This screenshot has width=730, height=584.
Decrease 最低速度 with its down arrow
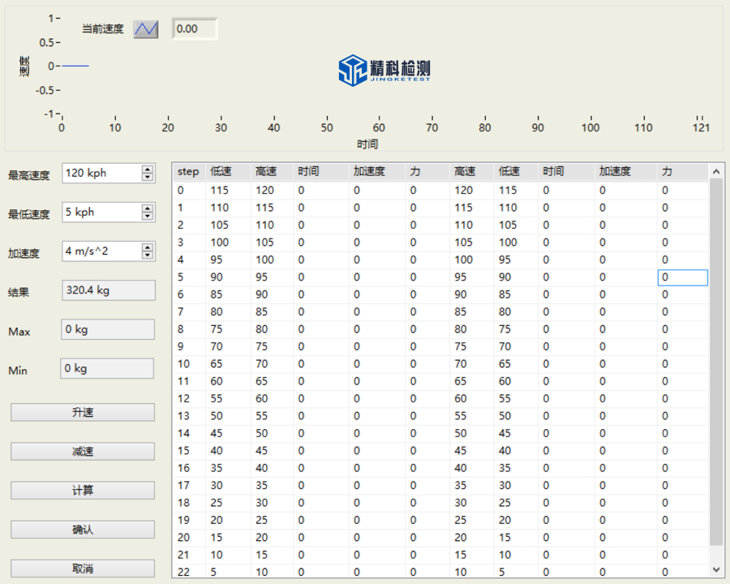coord(148,216)
